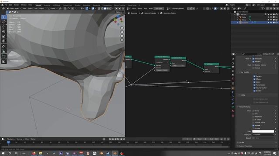
Task: Click the Level value on Subdivide Mesh node
Action: pos(178,65)
